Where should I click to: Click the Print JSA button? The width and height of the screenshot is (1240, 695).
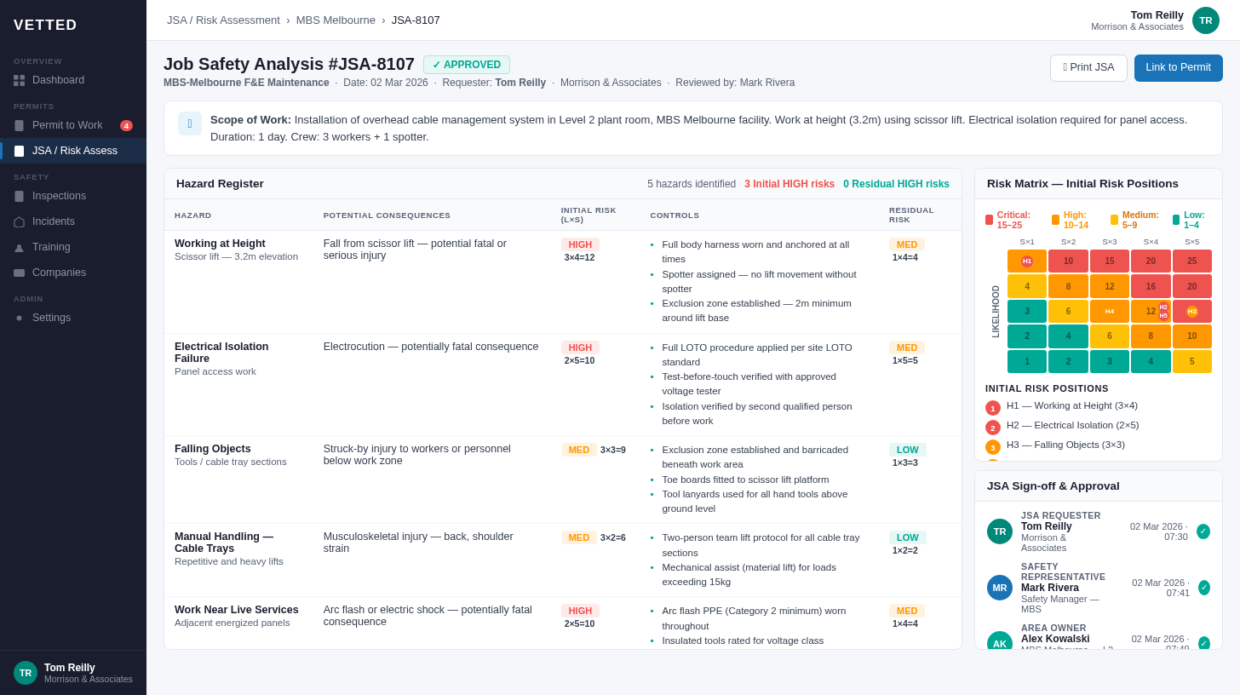coord(1088,67)
